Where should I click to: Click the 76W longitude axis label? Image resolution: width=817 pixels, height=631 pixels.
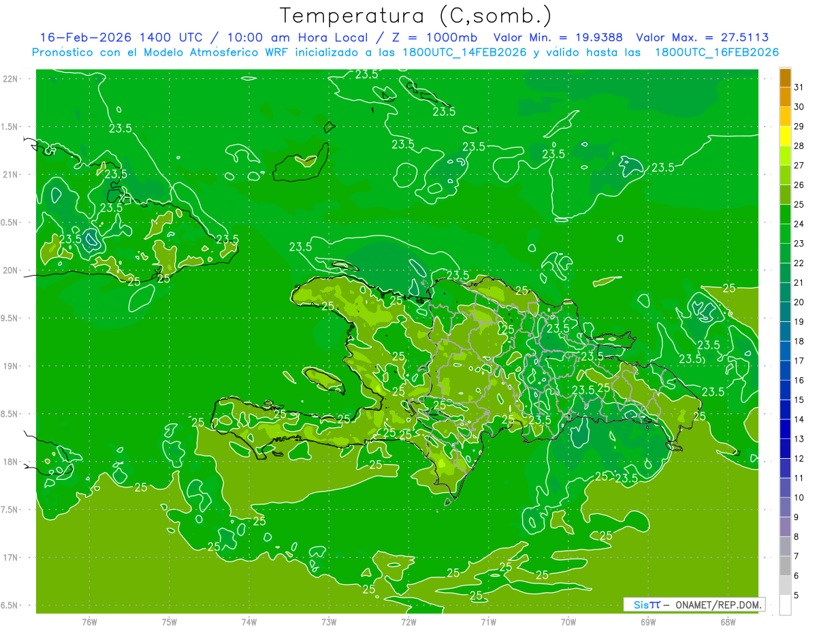tap(89, 622)
